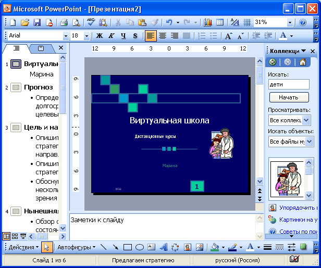This screenshot has width=321, height=268.
Task: Apply a bulleted list
Action: [214, 36]
